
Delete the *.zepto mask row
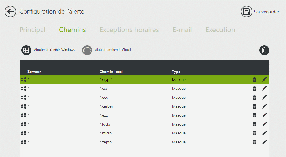coord(254,142)
